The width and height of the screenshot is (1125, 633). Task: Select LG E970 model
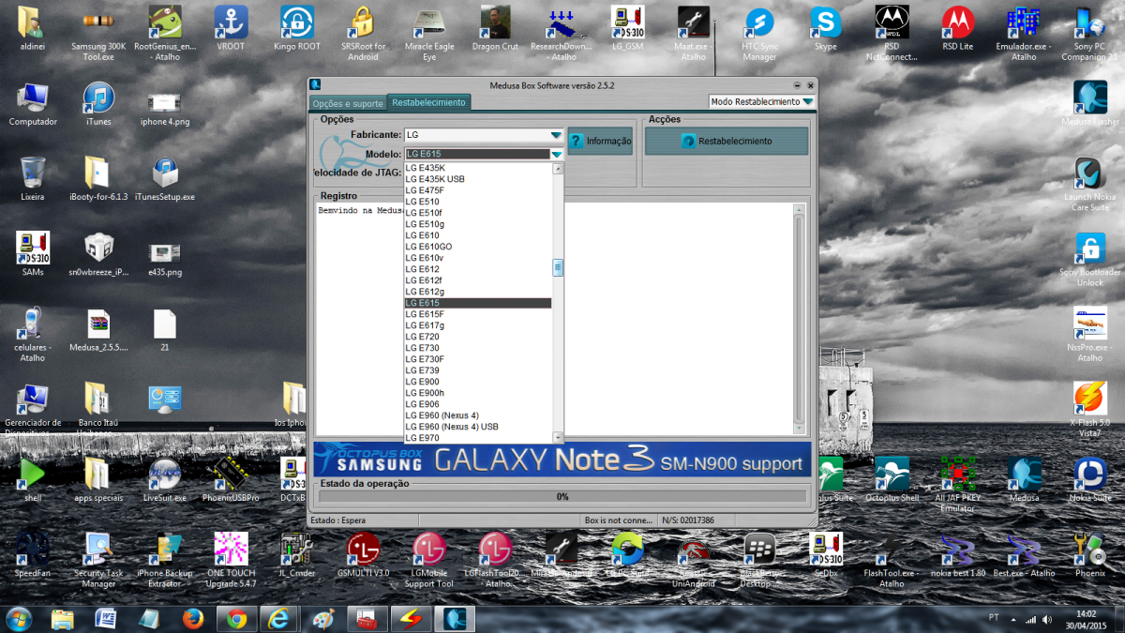click(x=478, y=438)
